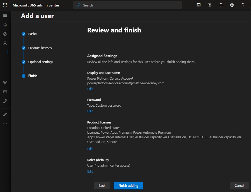Edit the Password section

click(x=90, y=111)
